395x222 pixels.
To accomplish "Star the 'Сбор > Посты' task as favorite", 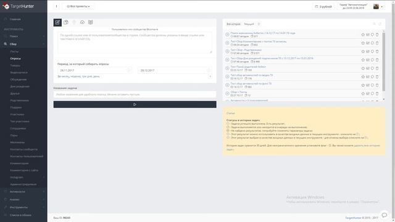I will (x=363, y=94).
